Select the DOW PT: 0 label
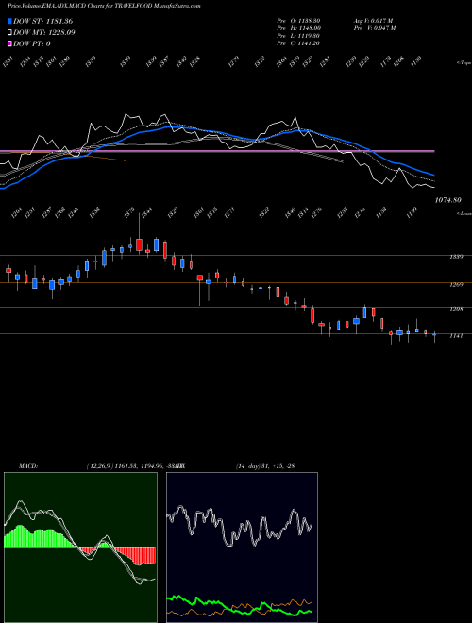 coord(32,43)
